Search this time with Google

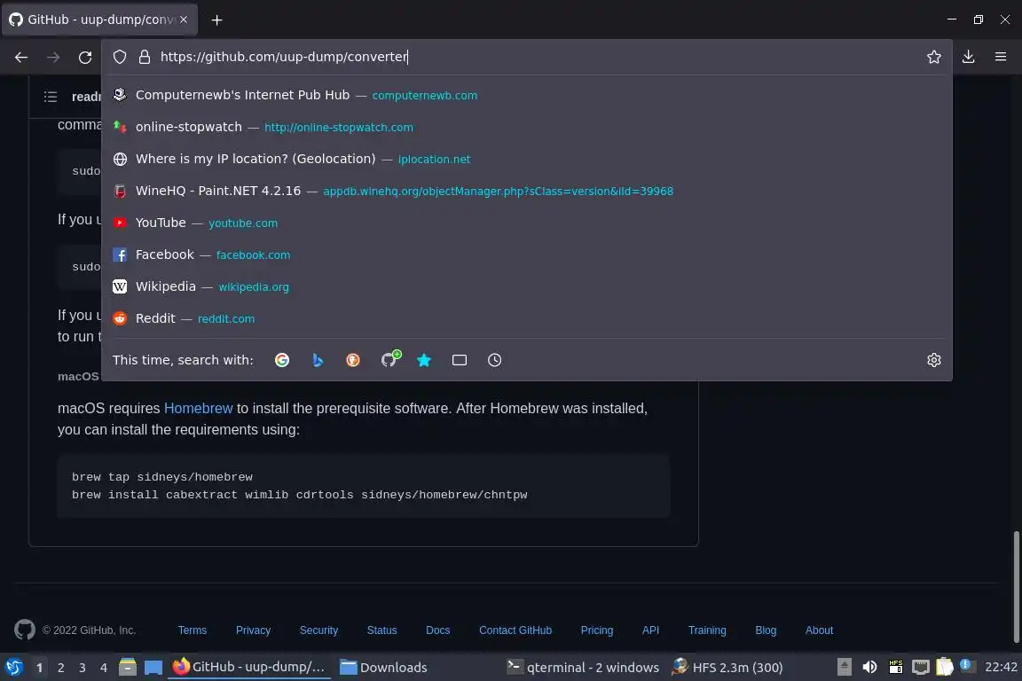281,360
